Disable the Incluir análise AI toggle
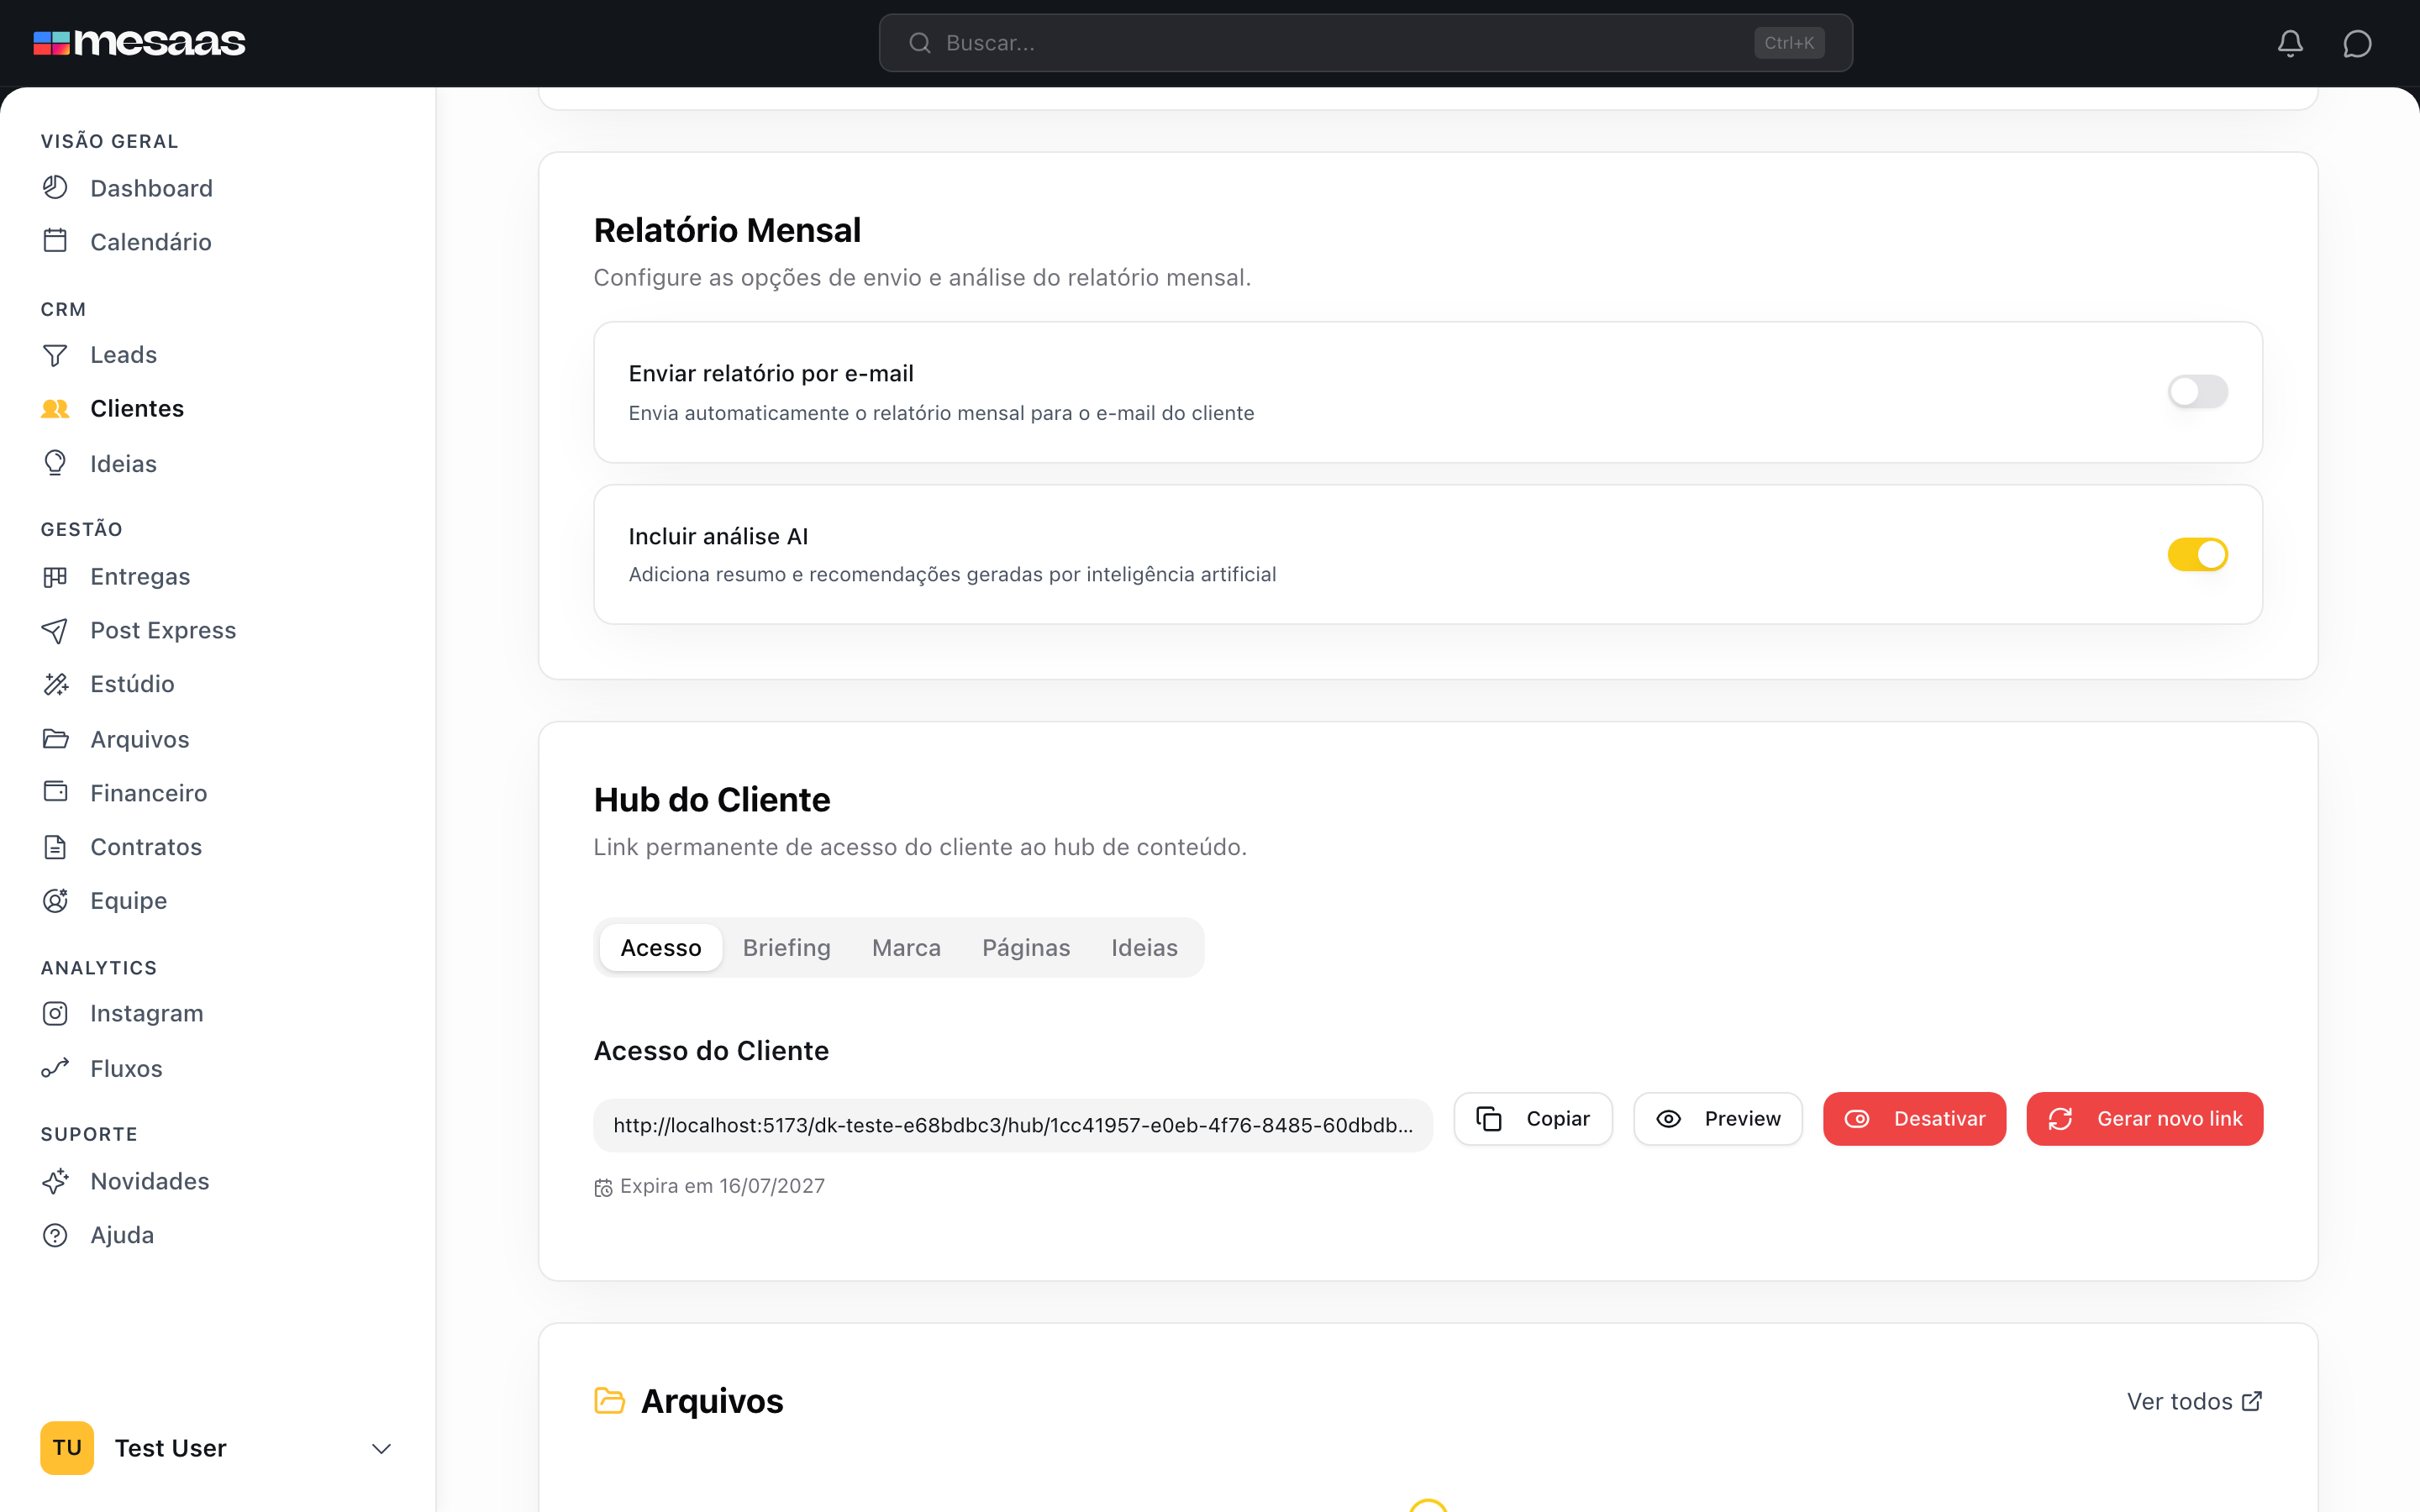The width and height of the screenshot is (2420, 1512). pos(2197,554)
